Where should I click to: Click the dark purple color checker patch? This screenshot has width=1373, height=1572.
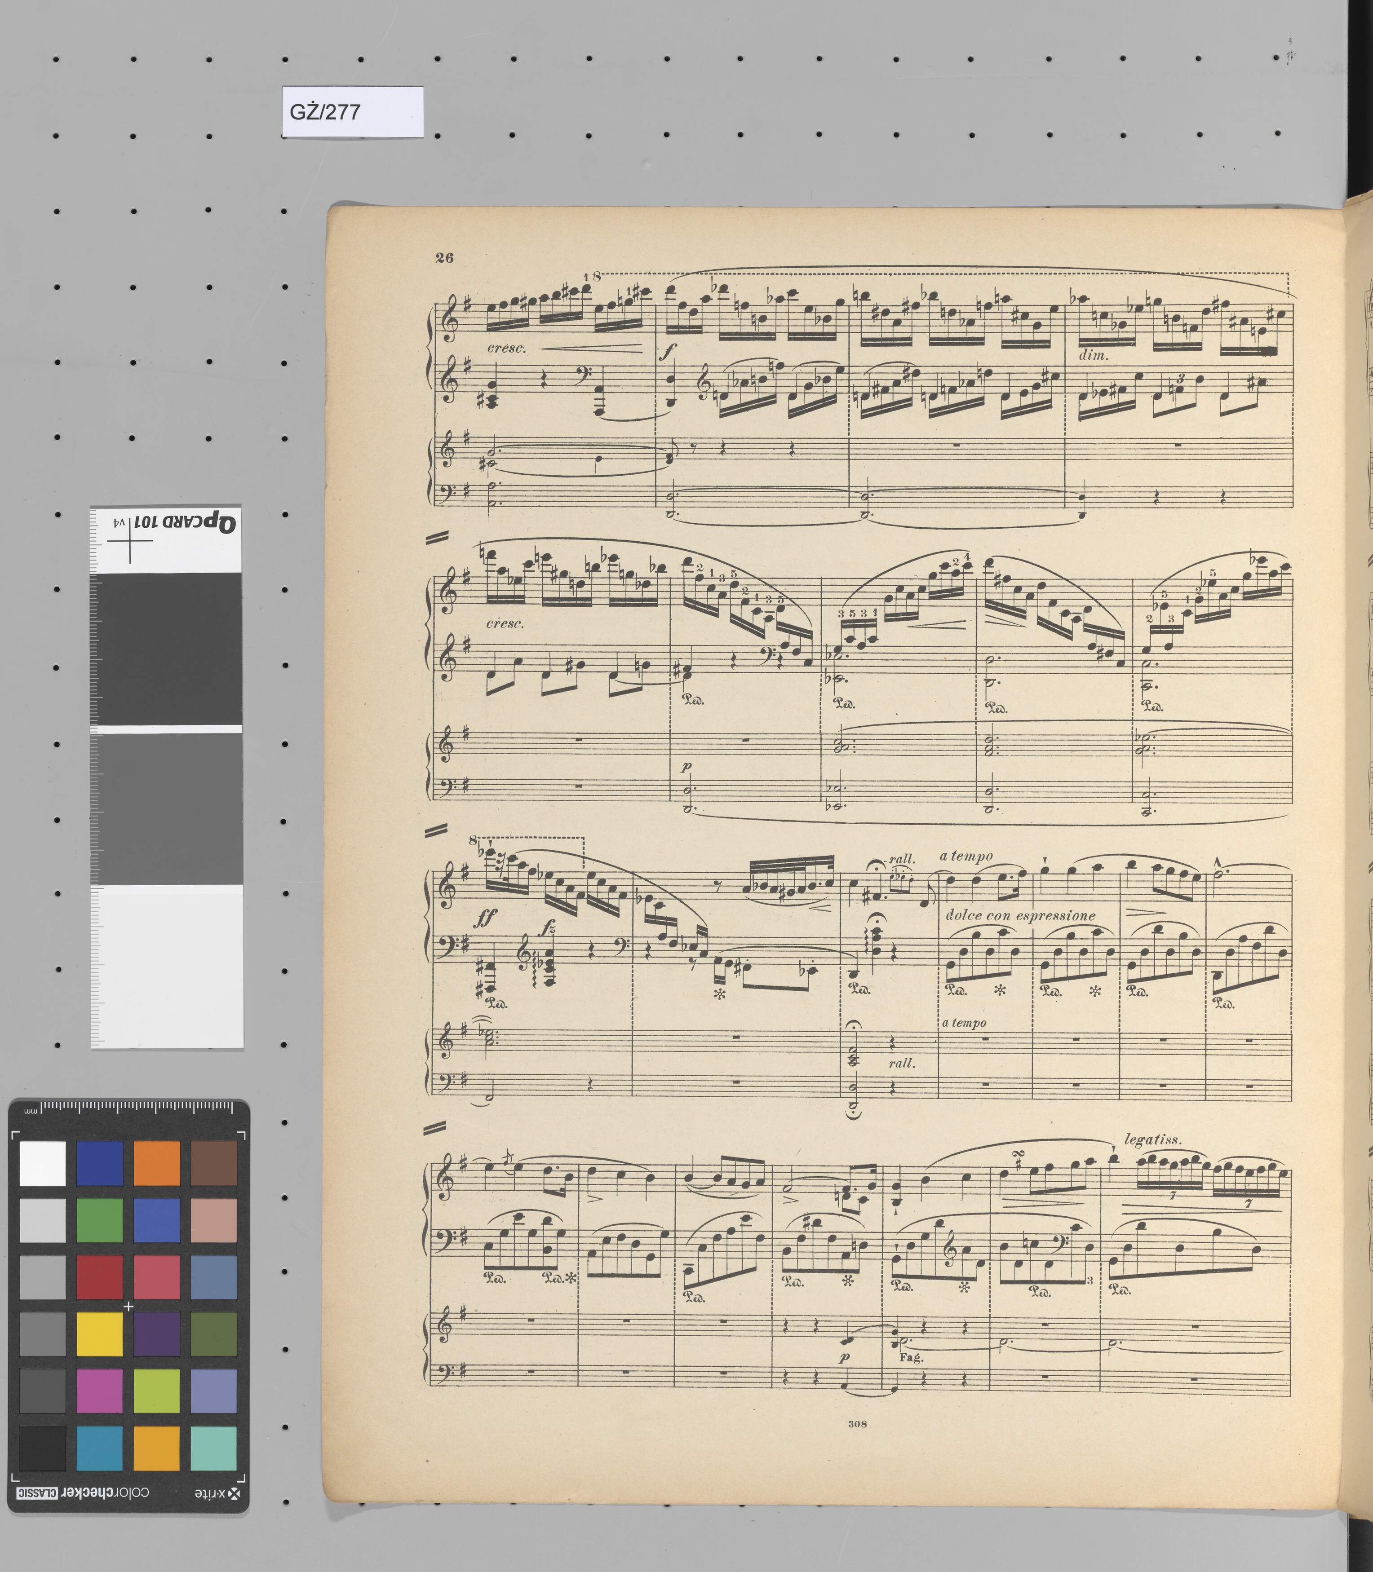(x=156, y=1334)
